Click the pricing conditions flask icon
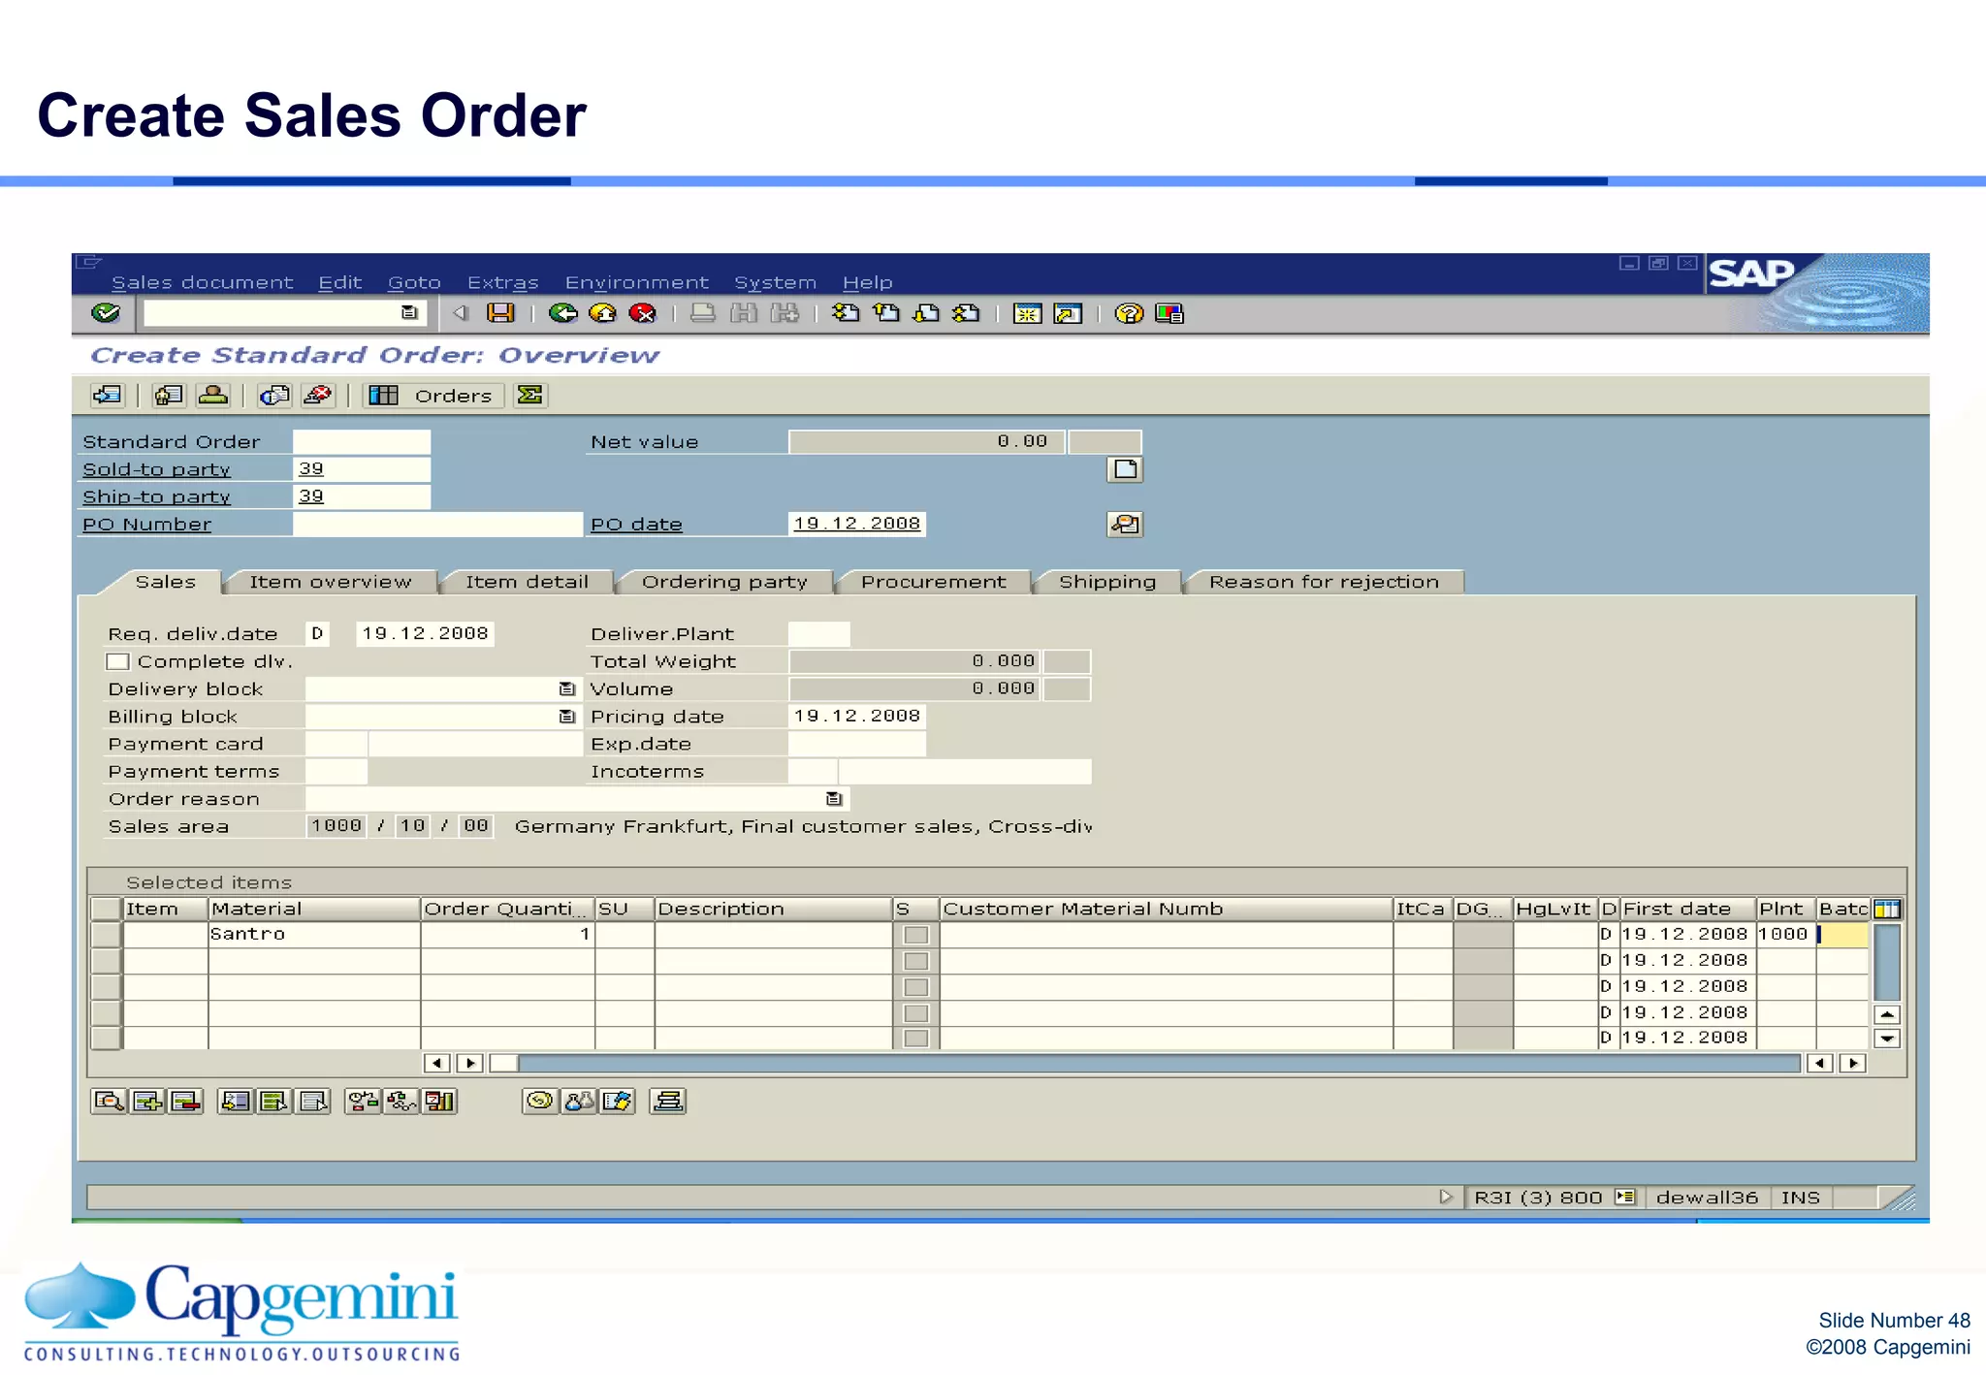Viewport: 1986px width, 1375px height. (x=579, y=1102)
